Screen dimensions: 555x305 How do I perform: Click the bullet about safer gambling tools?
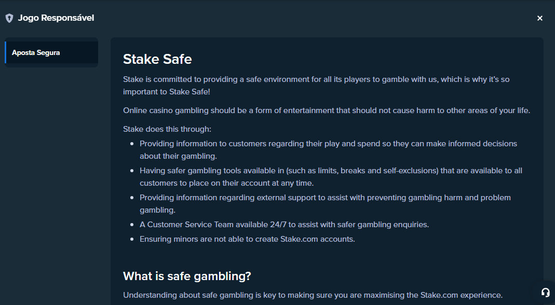[x=331, y=176]
